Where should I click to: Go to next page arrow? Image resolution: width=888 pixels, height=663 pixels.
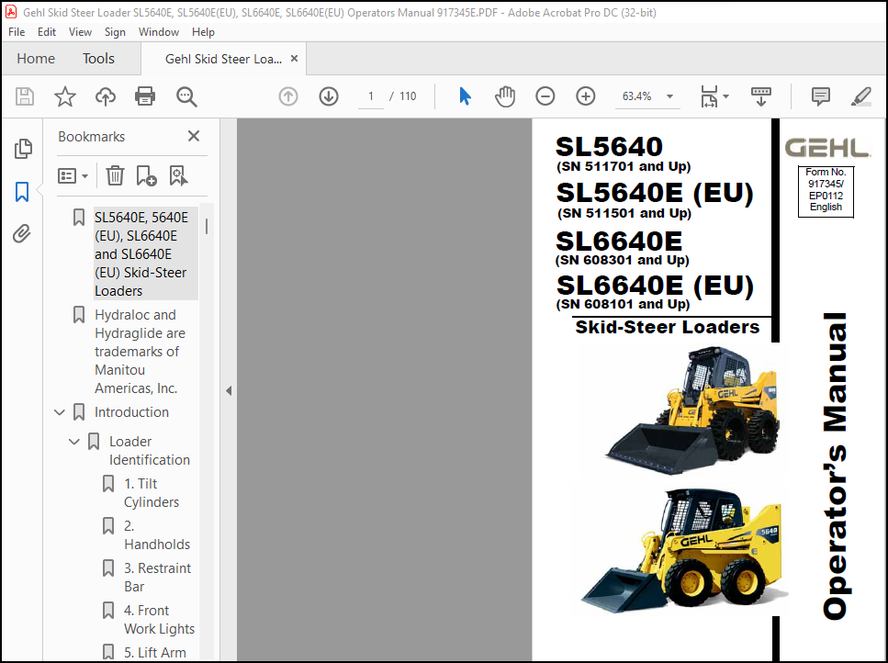[x=329, y=96]
